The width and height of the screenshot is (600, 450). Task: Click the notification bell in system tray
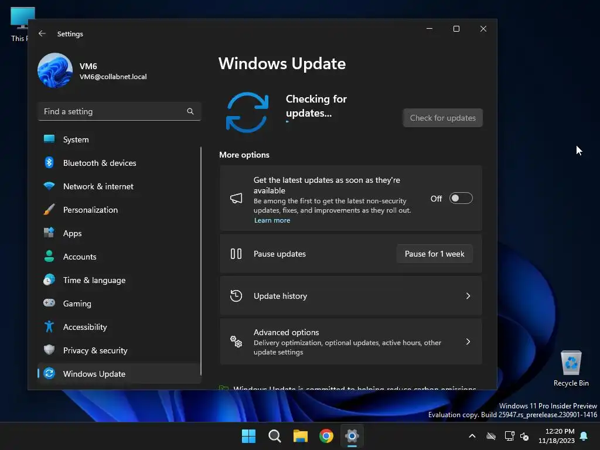584,436
